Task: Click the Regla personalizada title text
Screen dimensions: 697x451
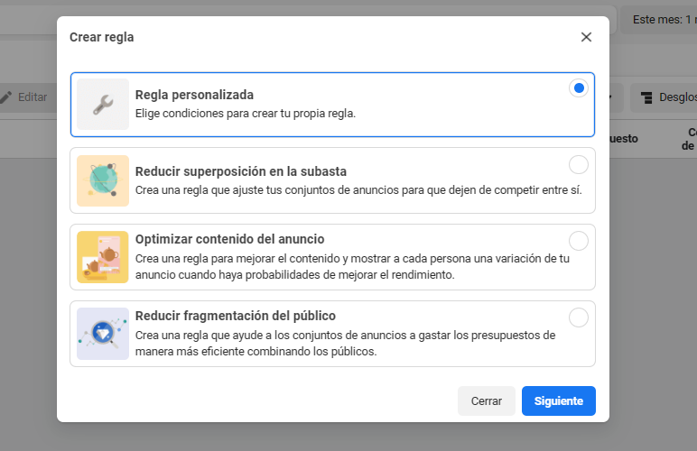Action: coord(194,95)
